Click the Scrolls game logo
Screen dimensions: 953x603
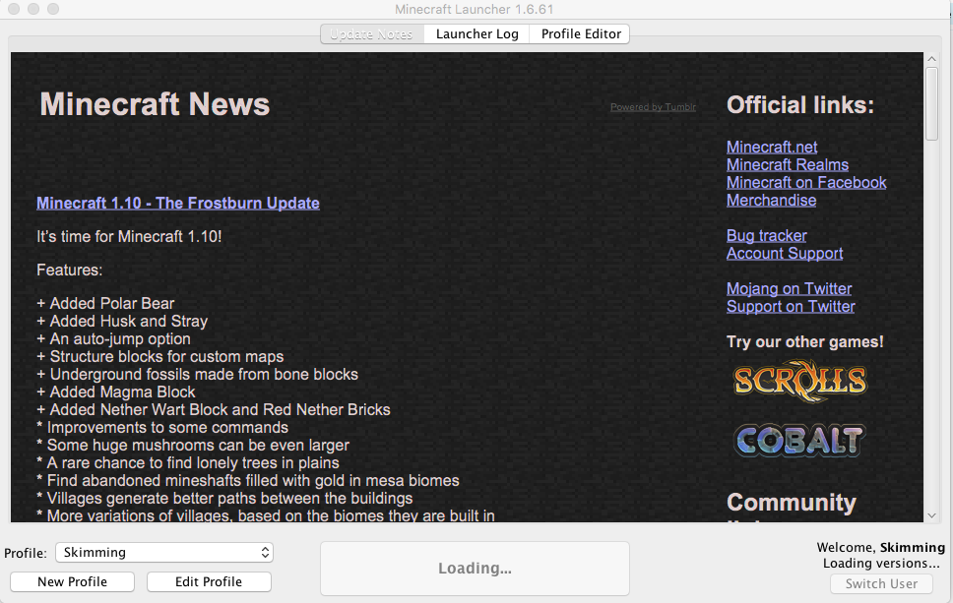(x=799, y=382)
